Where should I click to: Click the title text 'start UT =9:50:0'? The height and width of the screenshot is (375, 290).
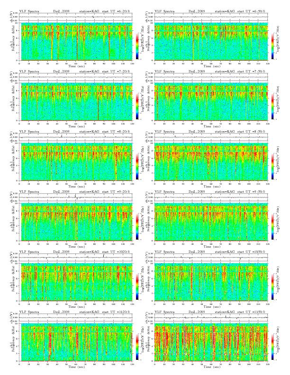point(251,192)
